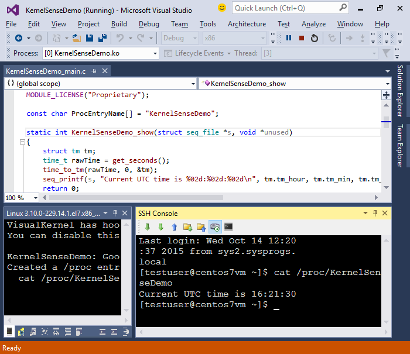
Task: Click the Open File folder icon
Action: tap(76, 38)
